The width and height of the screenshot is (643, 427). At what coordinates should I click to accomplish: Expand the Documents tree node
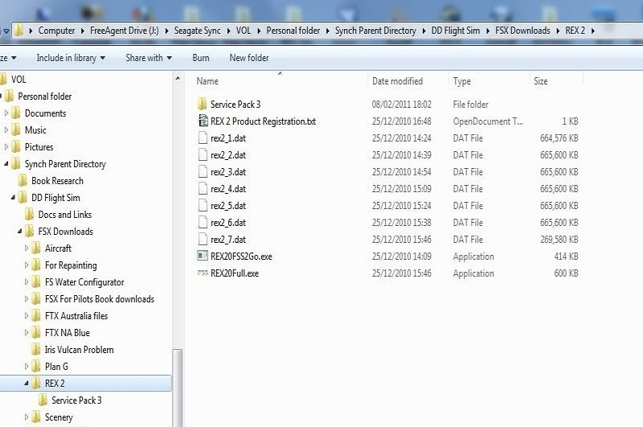6,113
